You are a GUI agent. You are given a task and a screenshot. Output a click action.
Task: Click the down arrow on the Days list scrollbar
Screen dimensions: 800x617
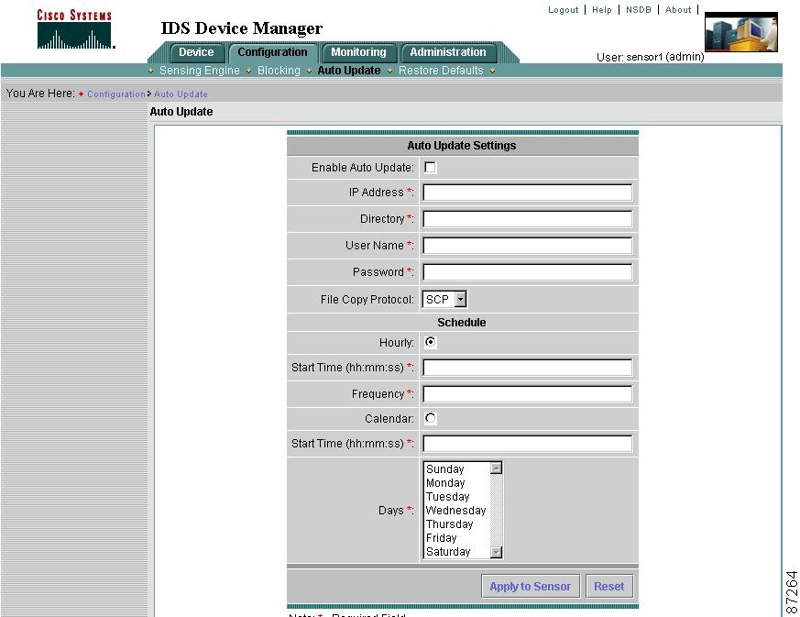click(497, 552)
